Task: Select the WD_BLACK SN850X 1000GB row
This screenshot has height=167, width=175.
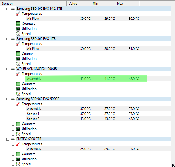Action: click(93, 69)
